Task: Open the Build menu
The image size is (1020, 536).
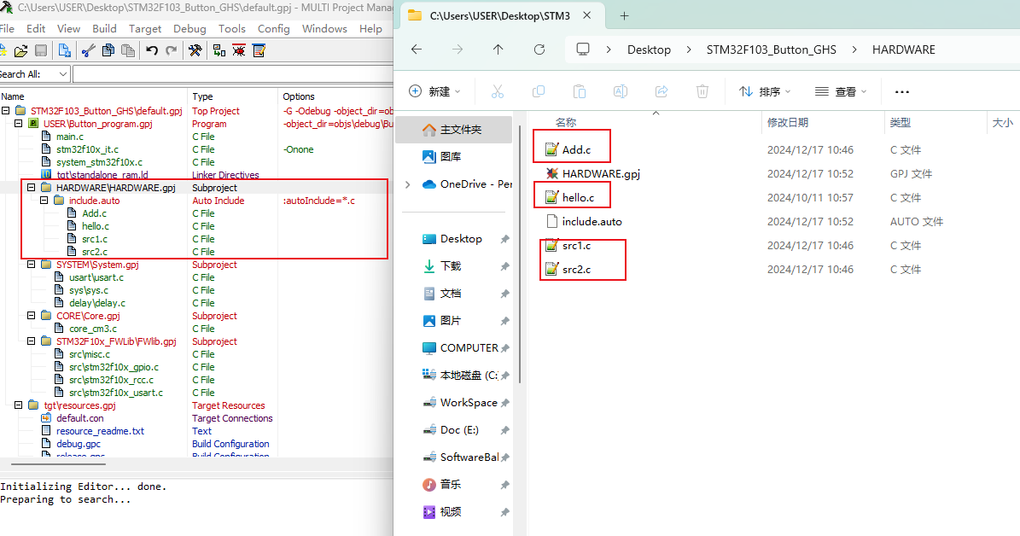Action: tap(104, 28)
